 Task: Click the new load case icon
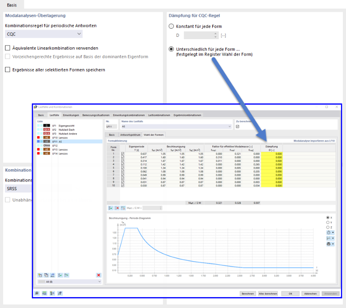click(40, 275)
